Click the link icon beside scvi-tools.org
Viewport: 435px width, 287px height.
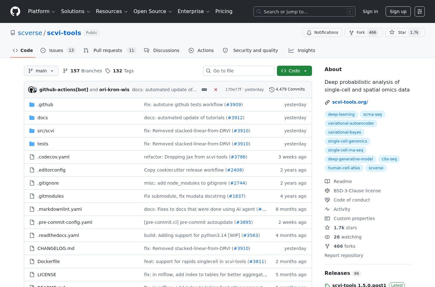pos(327,102)
